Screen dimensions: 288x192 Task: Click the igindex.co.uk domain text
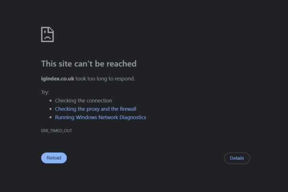click(58, 78)
